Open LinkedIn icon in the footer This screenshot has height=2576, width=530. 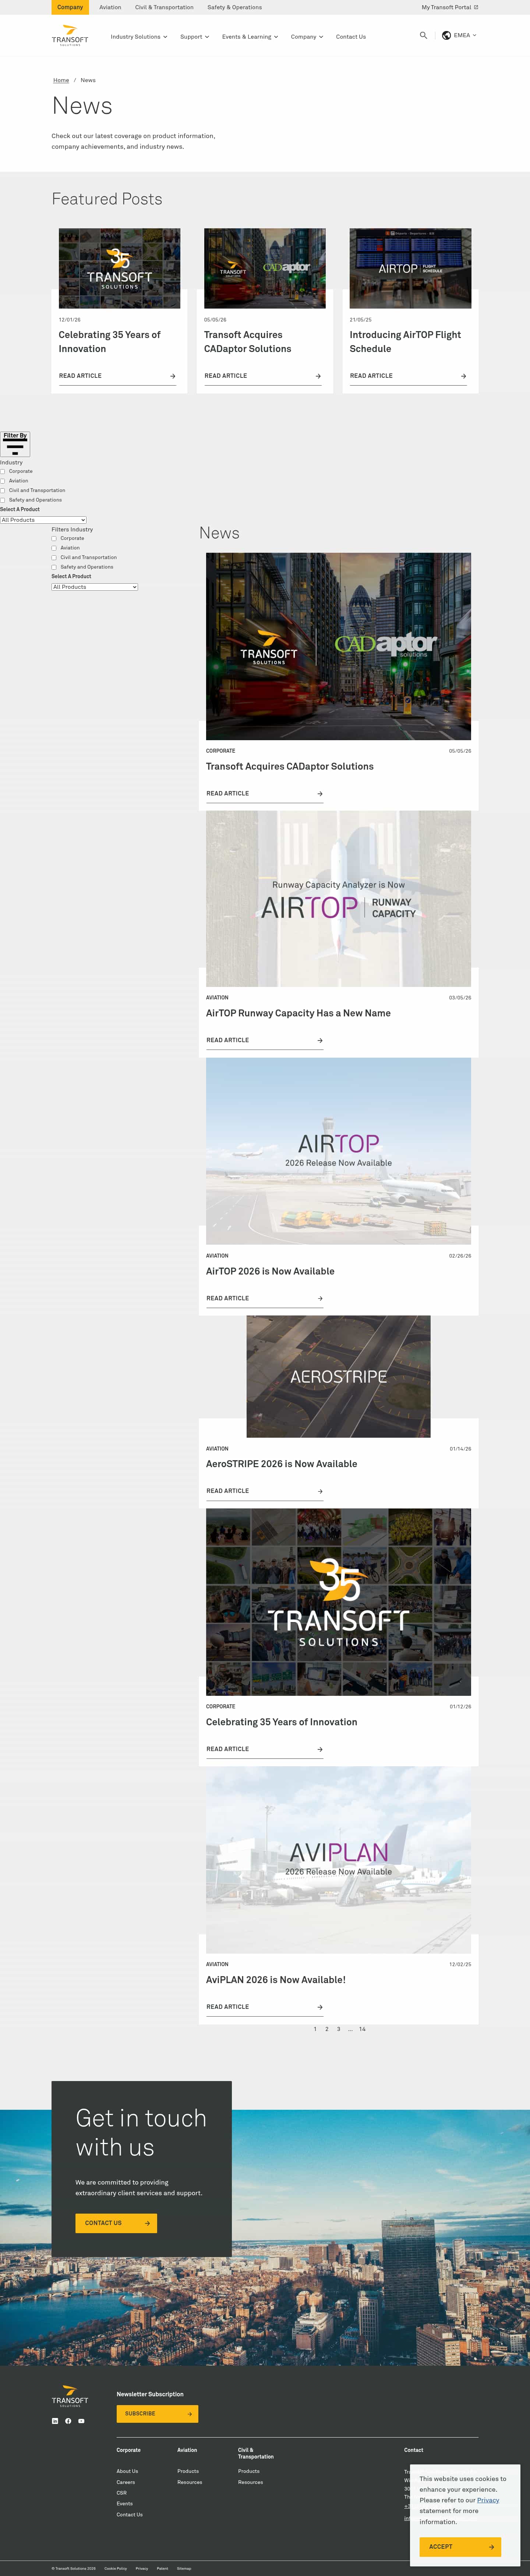pyautogui.click(x=55, y=2421)
